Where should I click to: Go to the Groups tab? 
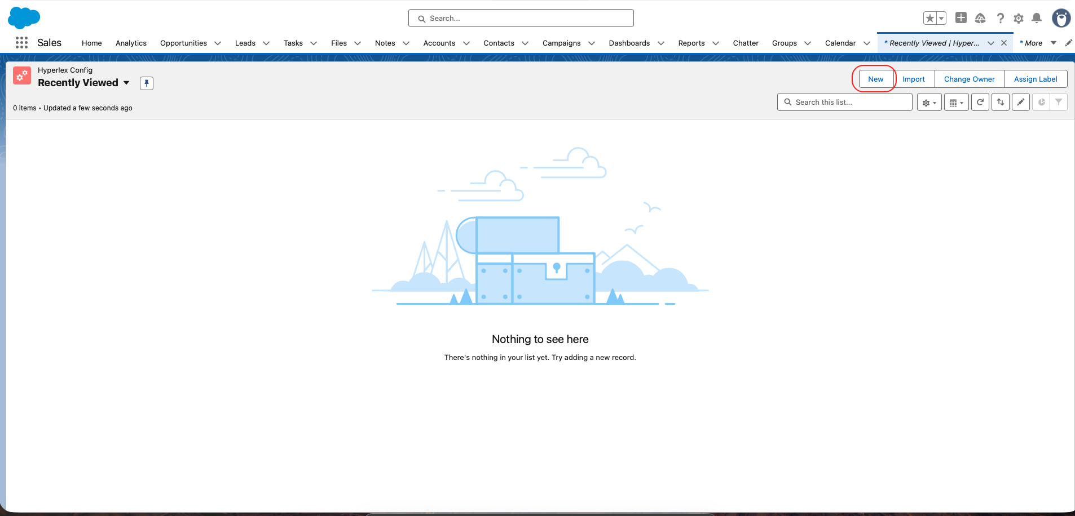(x=785, y=43)
